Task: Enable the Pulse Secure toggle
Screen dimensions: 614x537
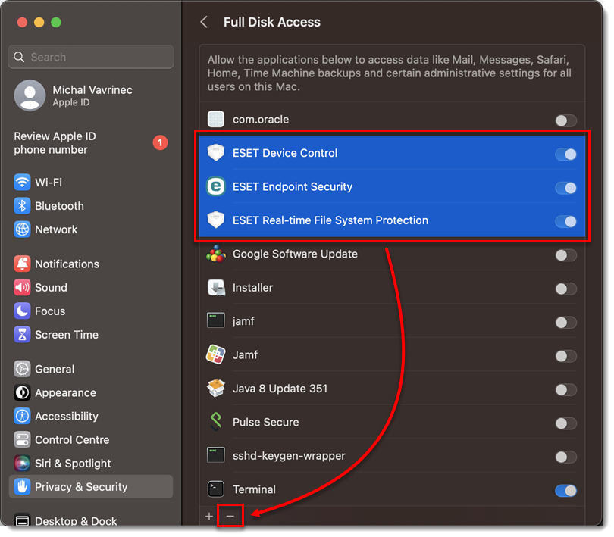Action: pos(565,423)
